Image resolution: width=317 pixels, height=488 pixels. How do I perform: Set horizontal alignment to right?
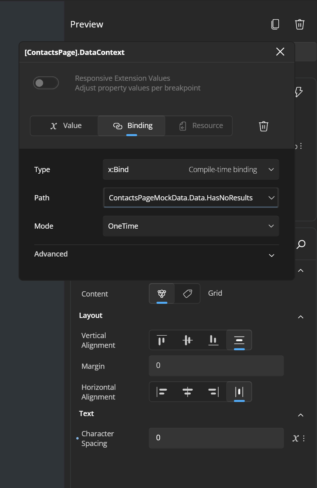click(213, 392)
